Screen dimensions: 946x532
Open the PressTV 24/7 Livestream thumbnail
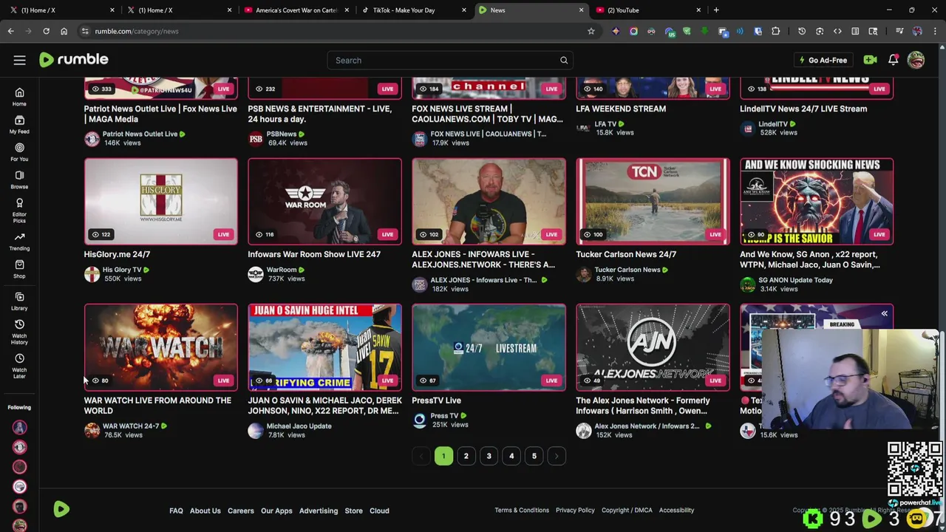coord(489,347)
